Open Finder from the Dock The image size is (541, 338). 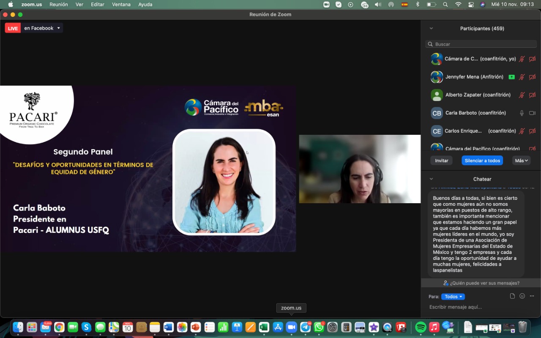pos(18,327)
